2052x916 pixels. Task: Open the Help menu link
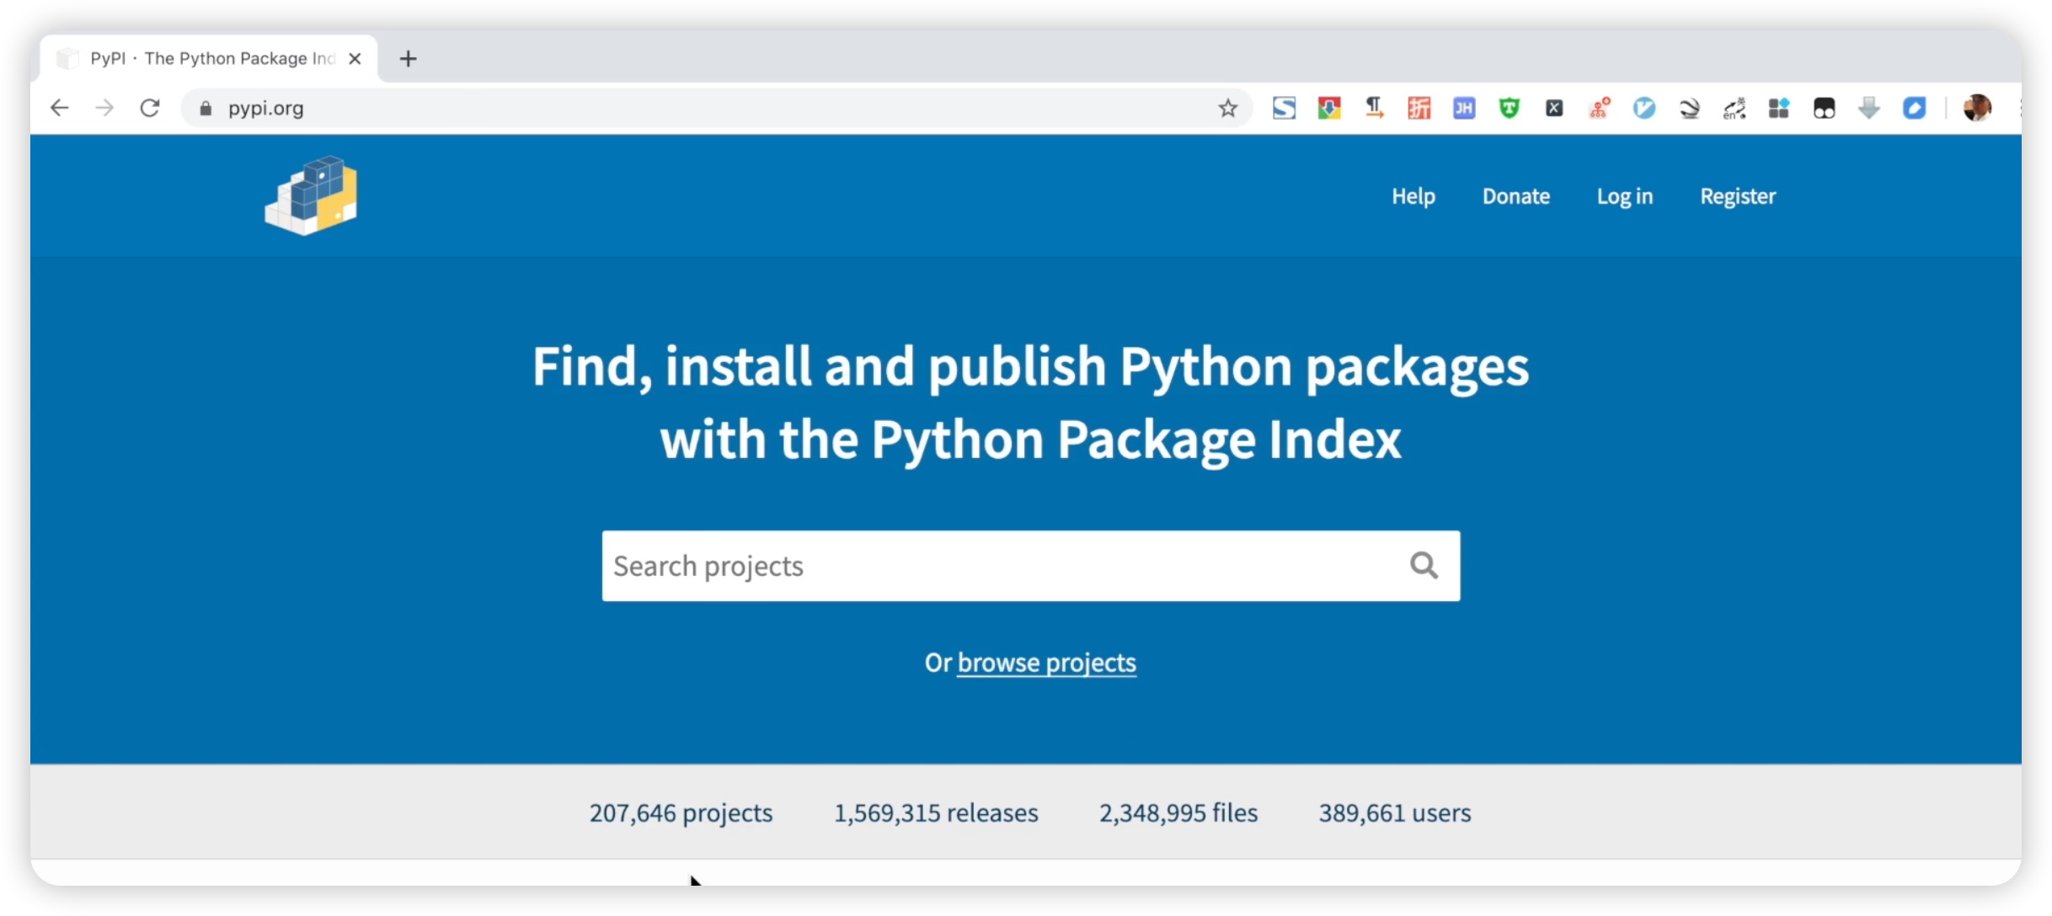coord(1413,196)
